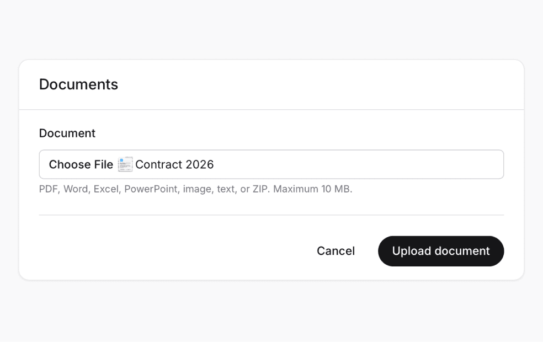Open the file picker via Choose File
543x342 pixels.
click(x=81, y=164)
